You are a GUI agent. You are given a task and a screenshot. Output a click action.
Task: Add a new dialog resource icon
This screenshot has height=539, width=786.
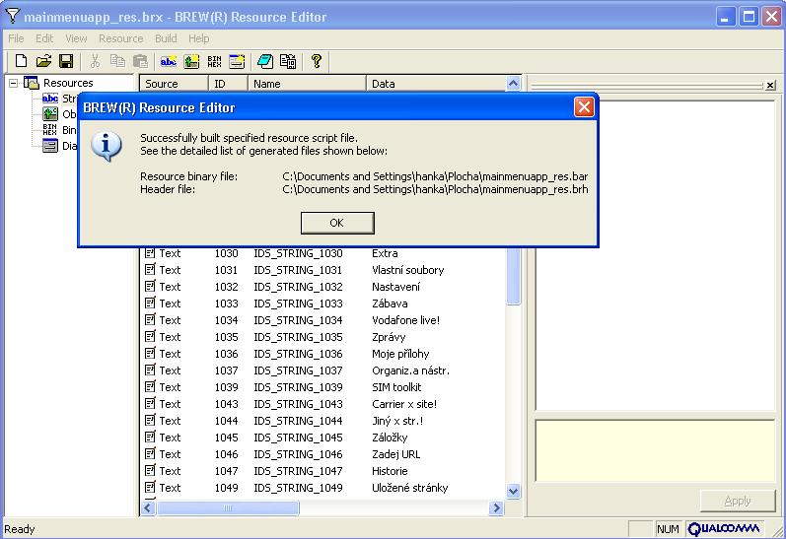click(237, 61)
